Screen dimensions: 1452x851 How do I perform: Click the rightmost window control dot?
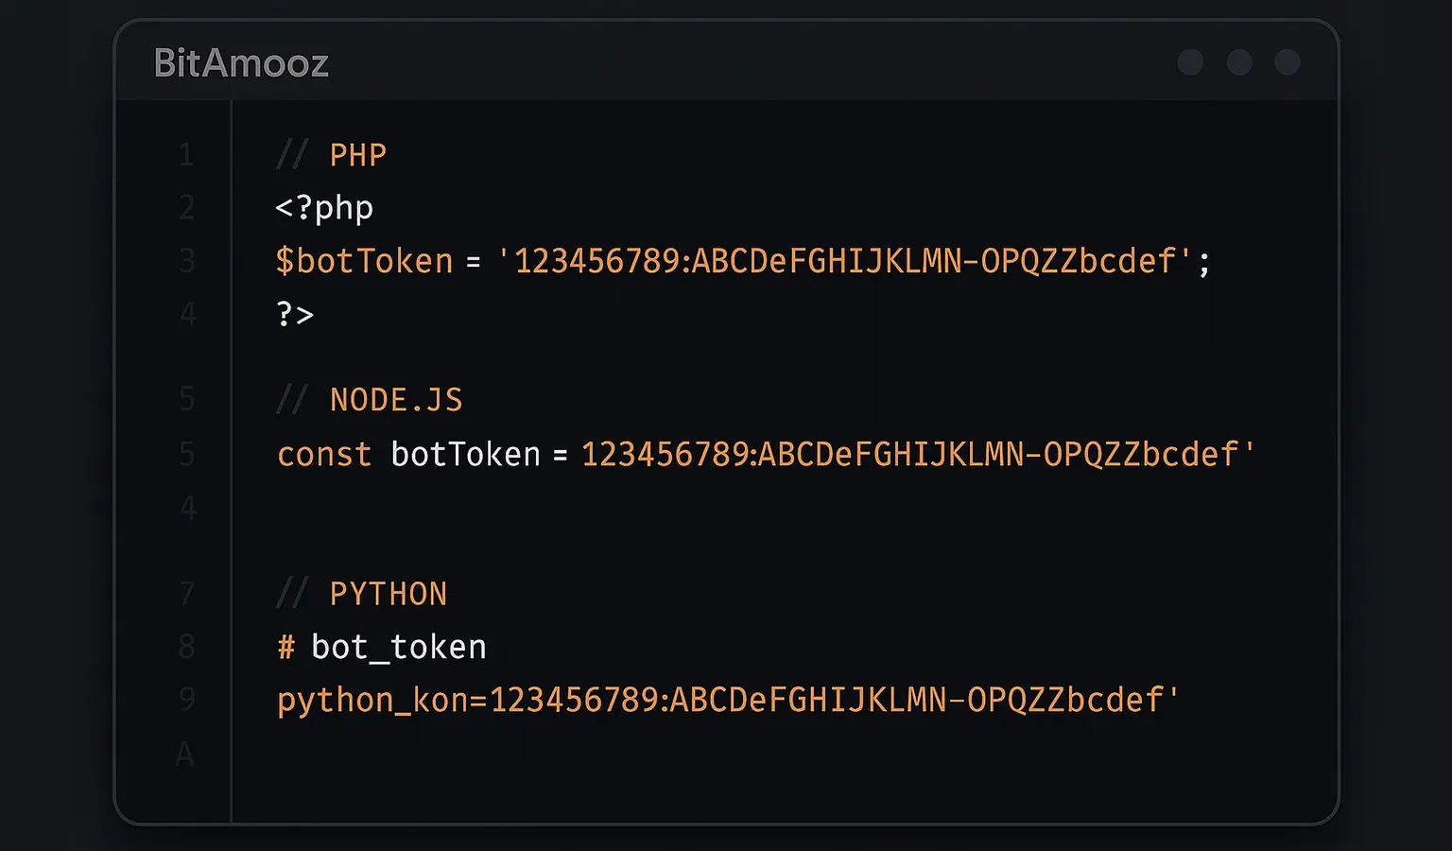1287,62
